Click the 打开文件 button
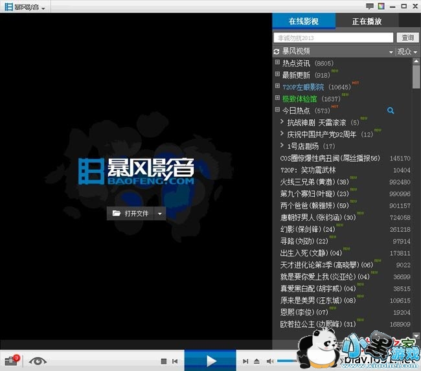 pyautogui.click(x=130, y=214)
